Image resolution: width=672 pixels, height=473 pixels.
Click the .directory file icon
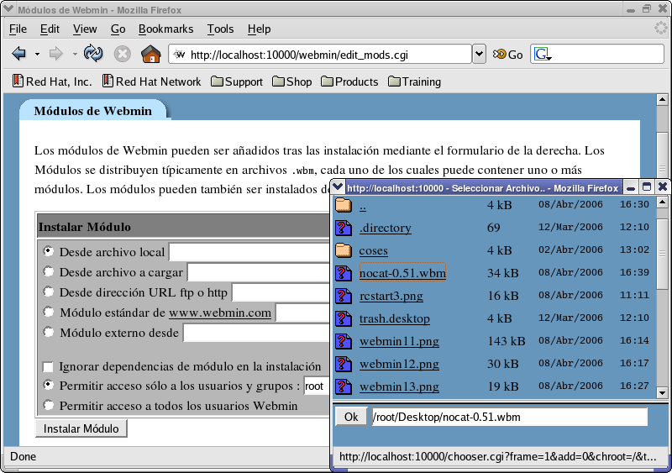coord(344,228)
